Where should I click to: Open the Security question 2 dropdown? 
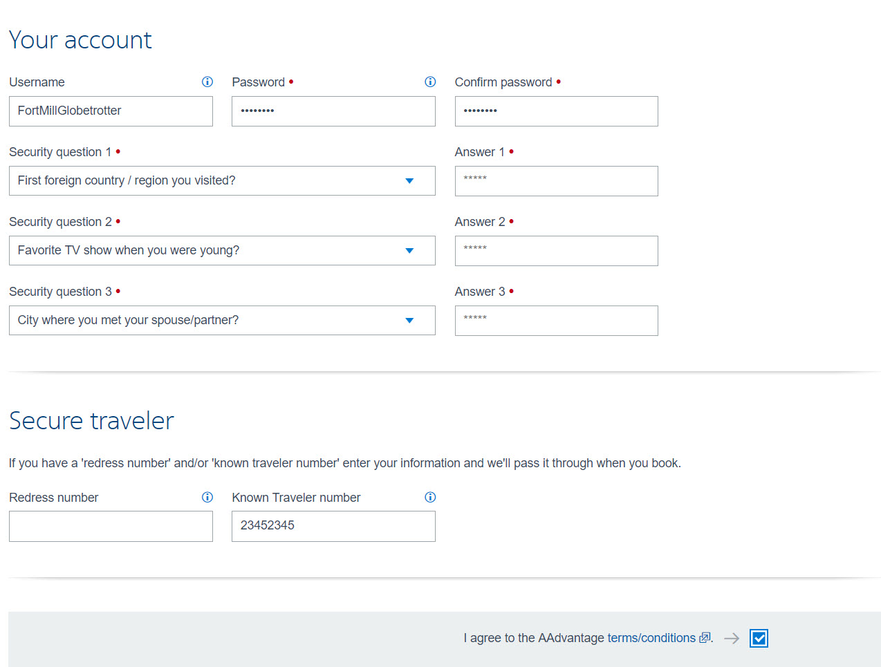pos(222,250)
